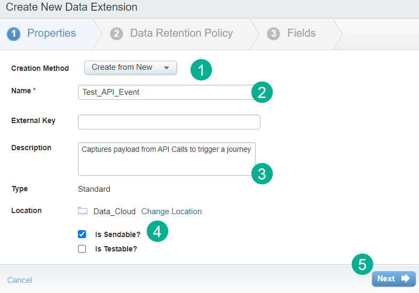Click green marker 3 on Description box

click(262, 174)
